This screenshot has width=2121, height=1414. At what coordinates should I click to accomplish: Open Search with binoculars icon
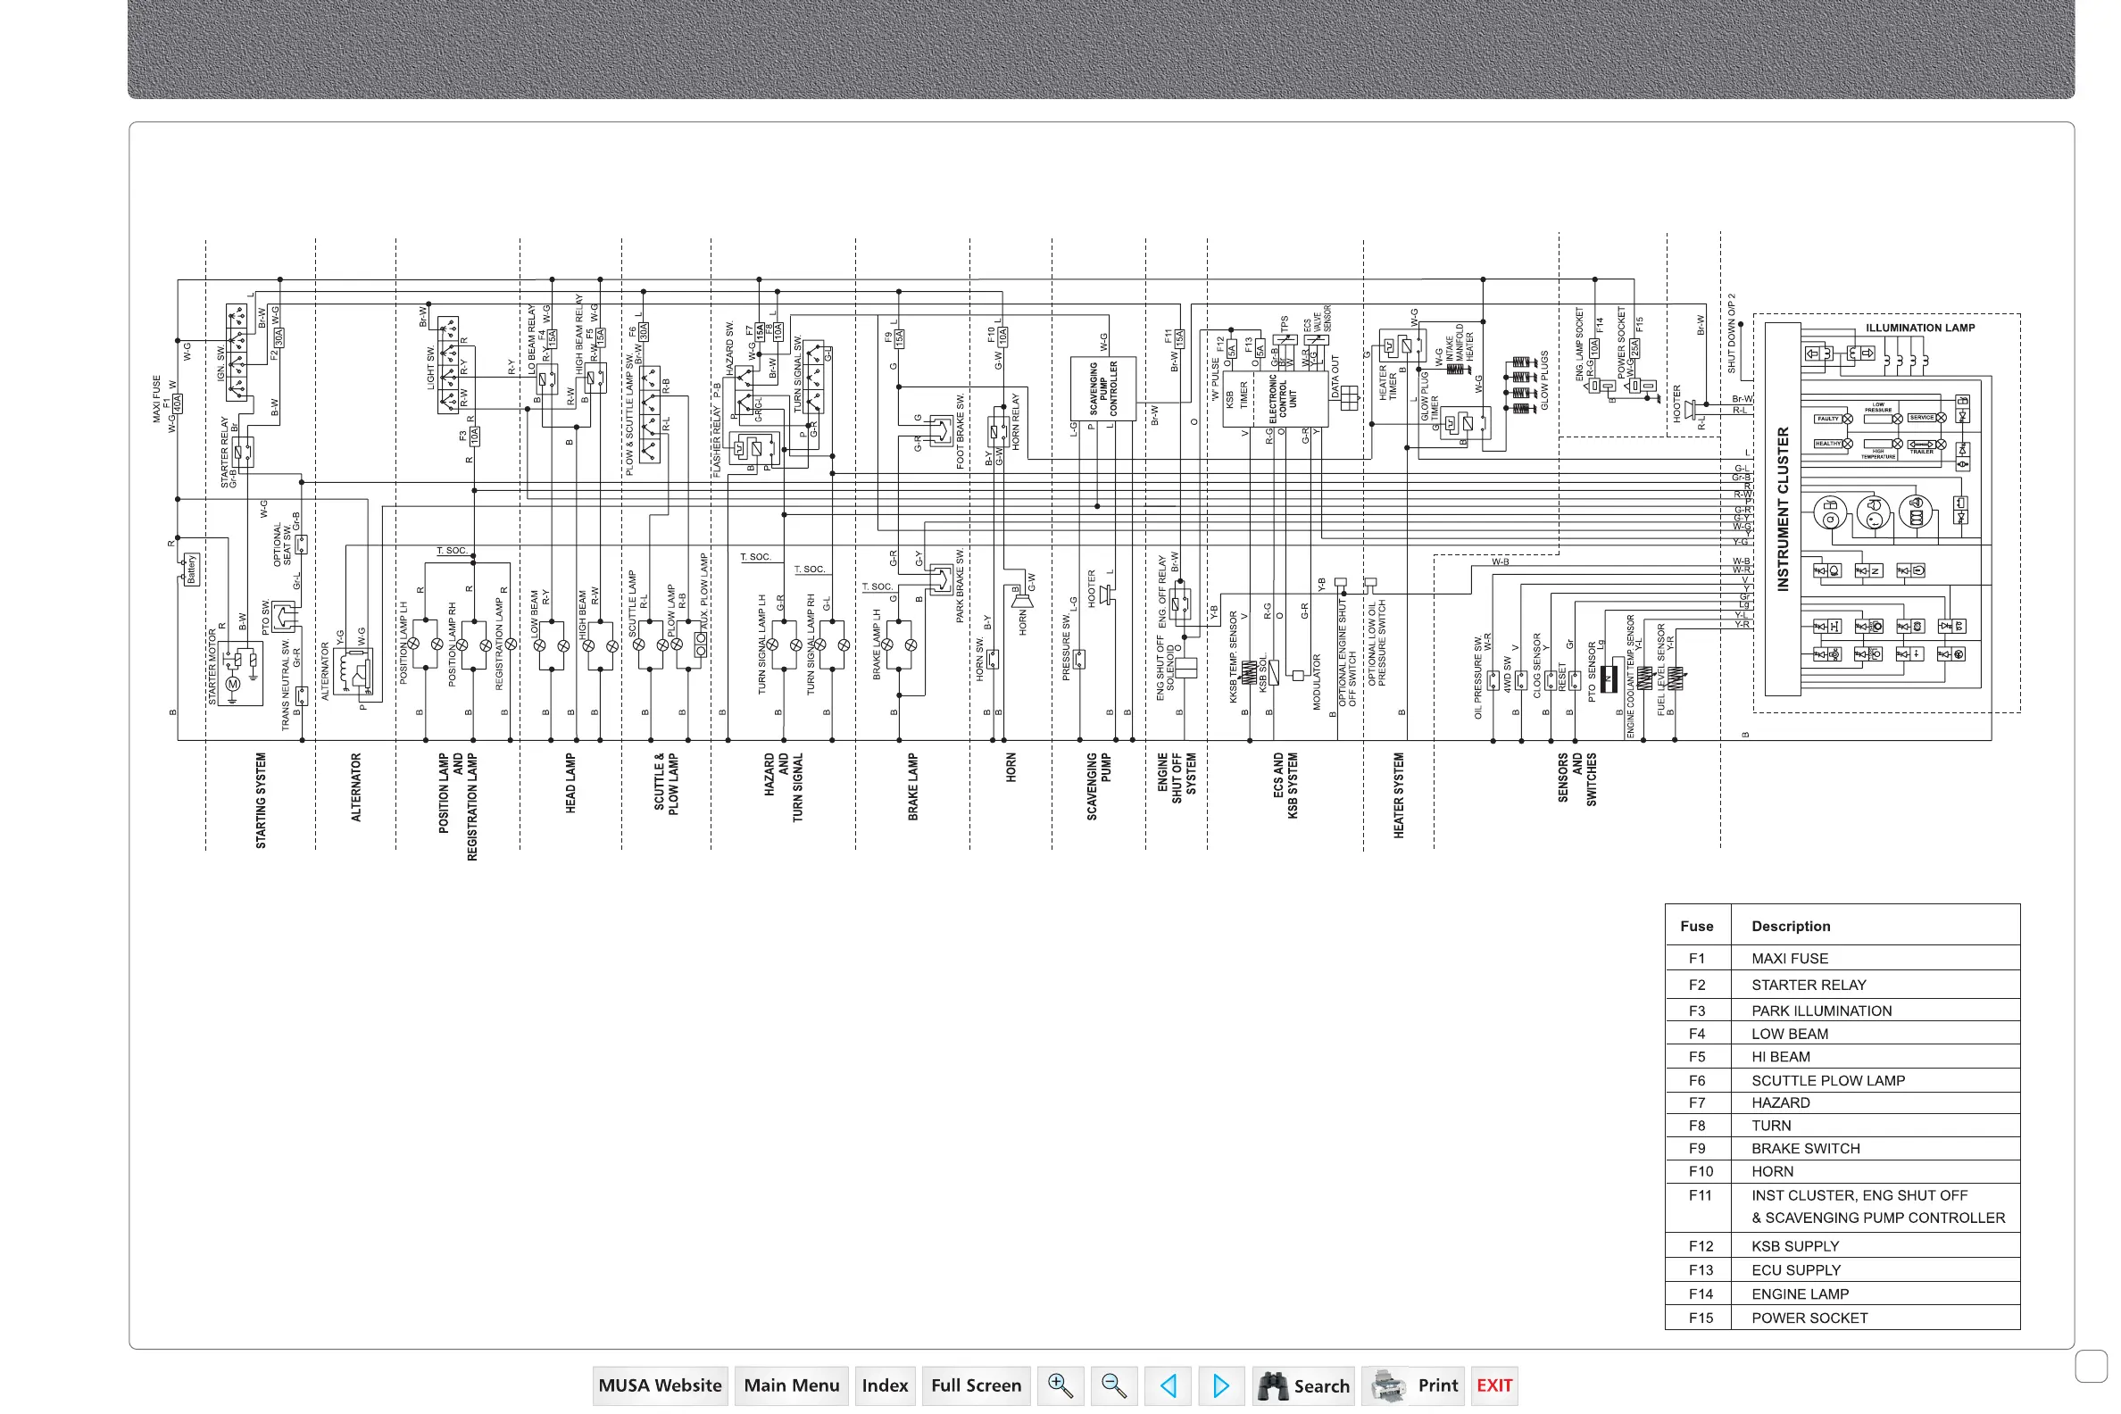(x=1303, y=1385)
